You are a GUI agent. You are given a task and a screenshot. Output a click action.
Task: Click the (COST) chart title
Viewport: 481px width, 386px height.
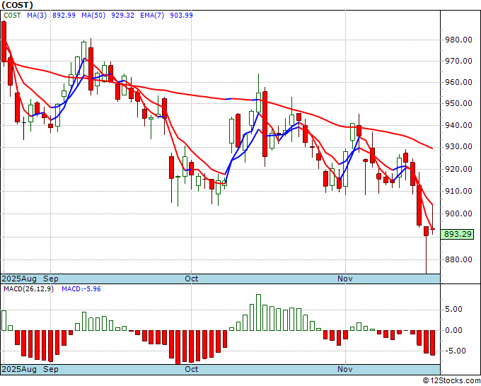coord(17,5)
